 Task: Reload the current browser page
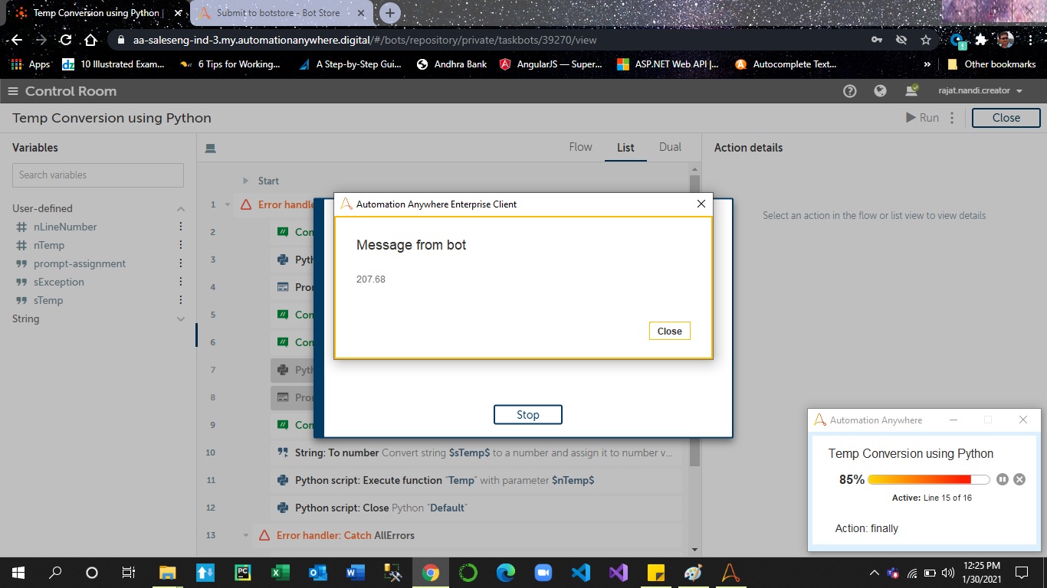coord(66,40)
